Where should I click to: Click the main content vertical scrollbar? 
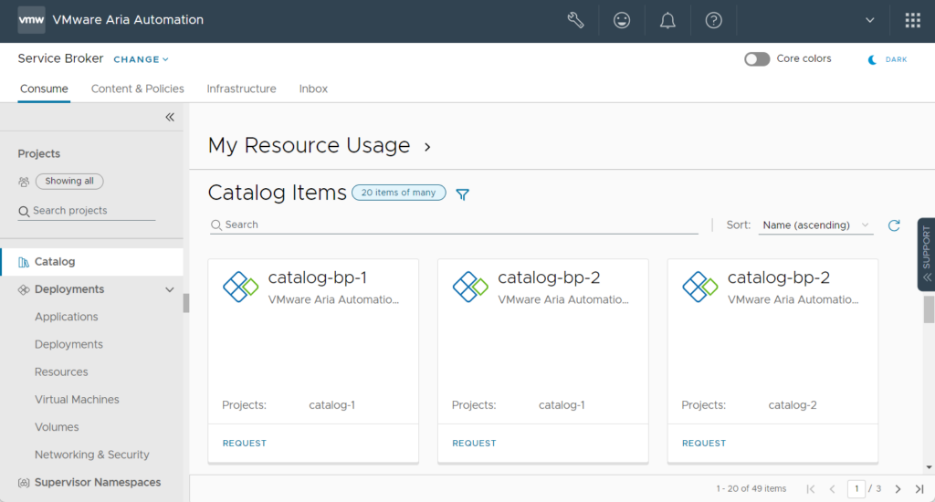click(x=929, y=309)
